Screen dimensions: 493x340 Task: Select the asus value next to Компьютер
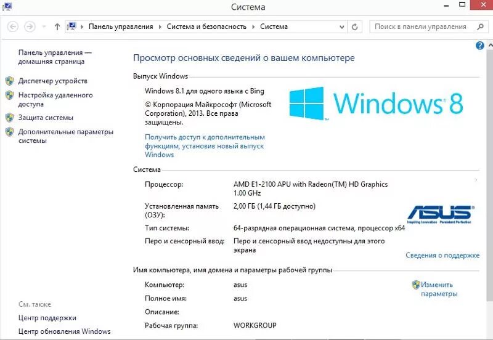[240, 285]
